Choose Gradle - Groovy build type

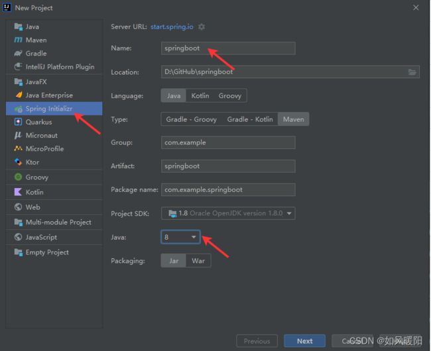(x=192, y=119)
